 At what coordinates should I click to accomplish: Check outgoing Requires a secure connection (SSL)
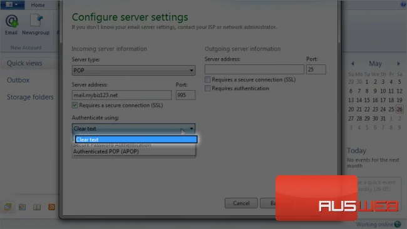click(207, 79)
